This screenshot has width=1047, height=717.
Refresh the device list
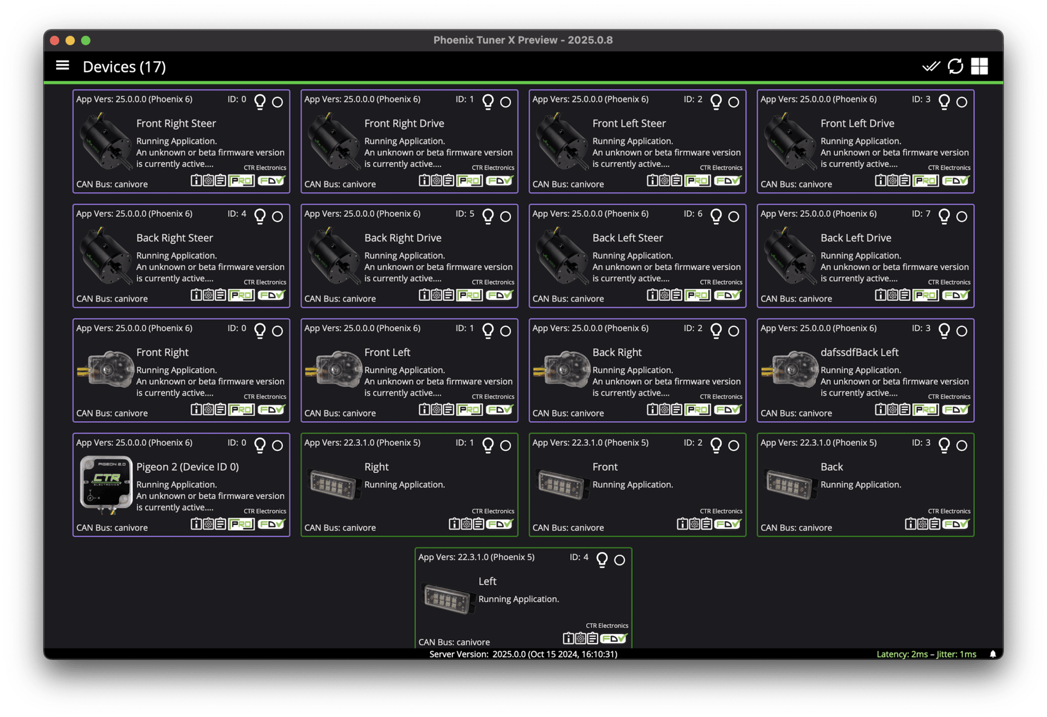[955, 66]
